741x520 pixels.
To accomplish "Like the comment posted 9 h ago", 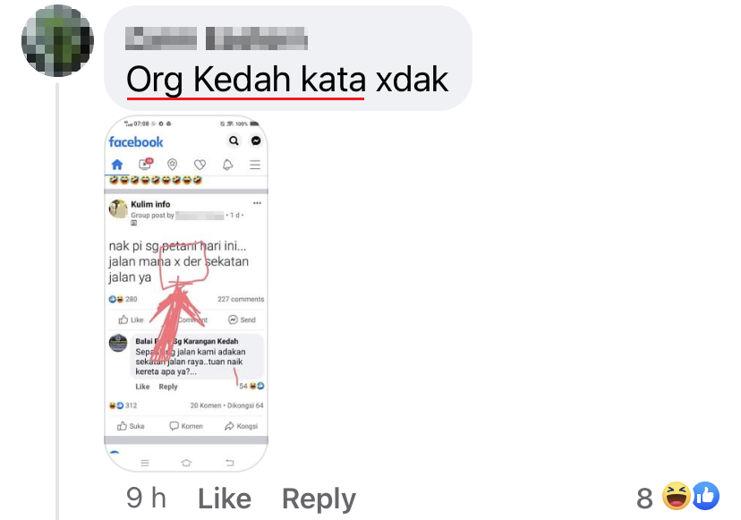I will pos(225,499).
